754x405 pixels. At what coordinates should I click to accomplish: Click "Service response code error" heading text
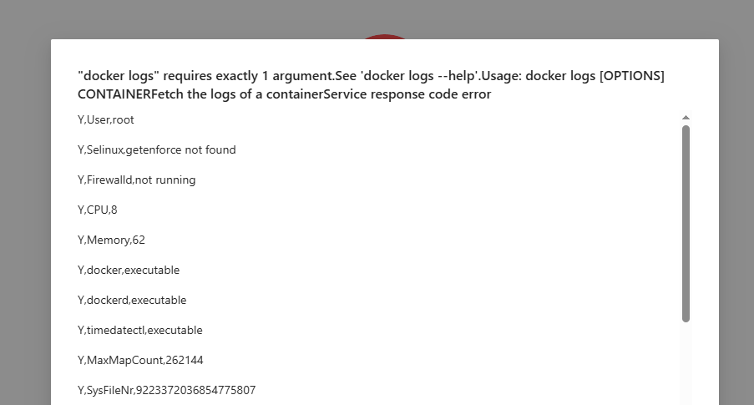tap(398, 94)
